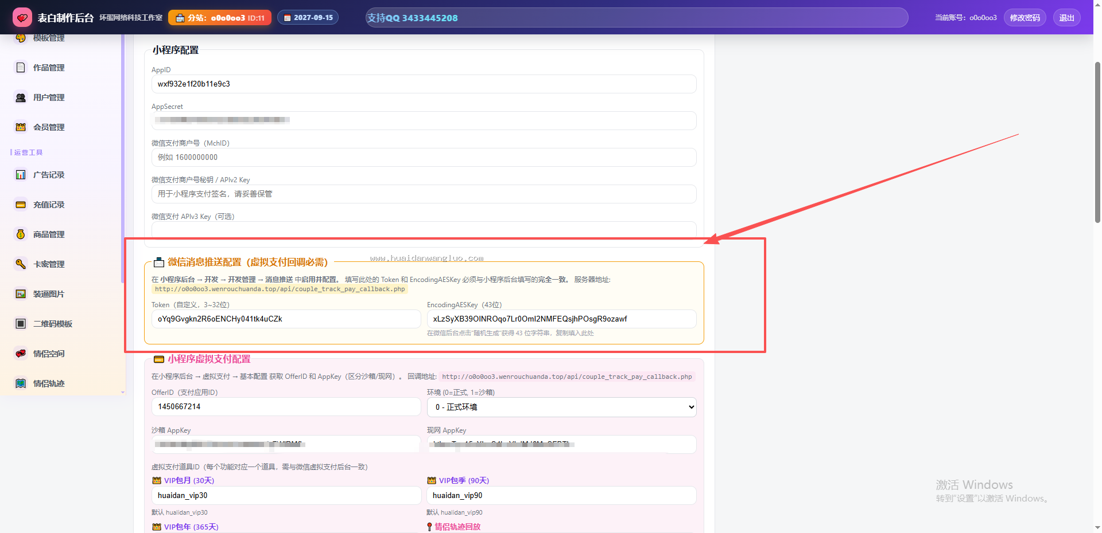Viewport: 1102px width, 533px height.
Task: Open 充值记录 card icon
Action: tap(21, 205)
